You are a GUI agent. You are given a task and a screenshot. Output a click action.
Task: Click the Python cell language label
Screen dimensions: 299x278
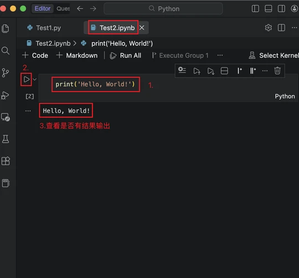click(x=285, y=97)
